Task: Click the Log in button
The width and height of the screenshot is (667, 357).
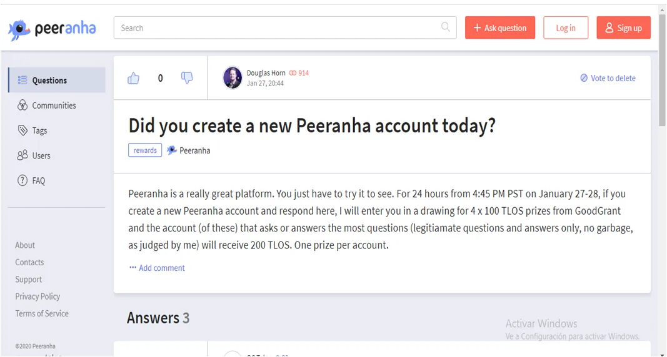Action: (x=565, y=27)
